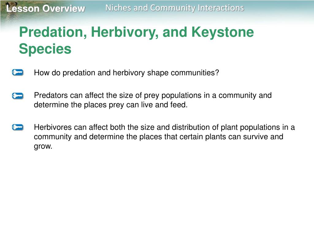Click the key icon next to "Herbivores can affect"

pyautogui.click(x=17, y=127)
